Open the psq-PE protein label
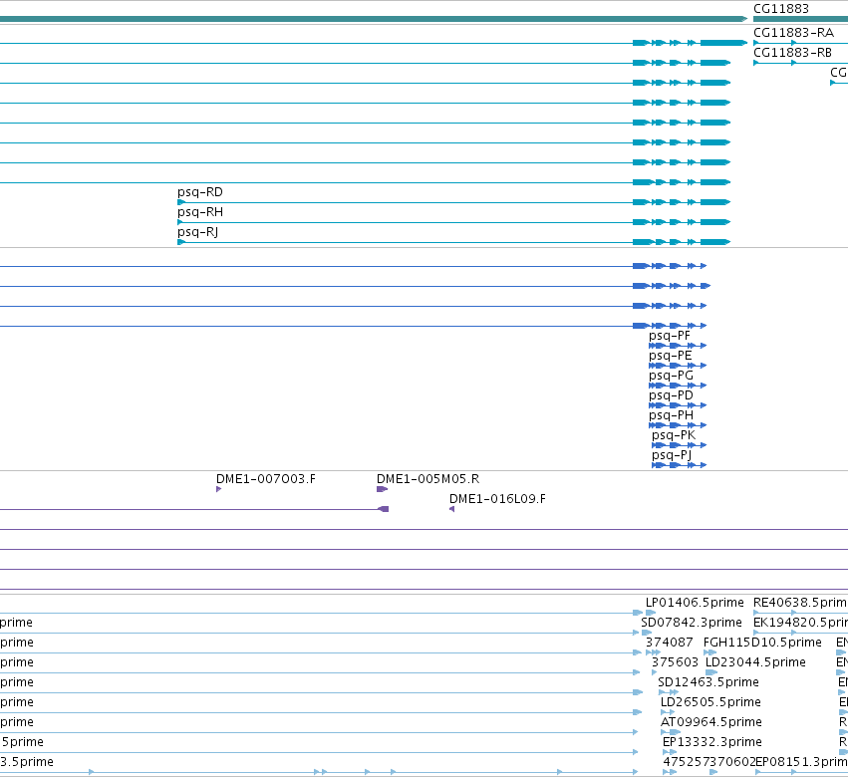Image resolution: width=848 pixels, height=777 pixels. pyautogui.click(x=670, y=356)
